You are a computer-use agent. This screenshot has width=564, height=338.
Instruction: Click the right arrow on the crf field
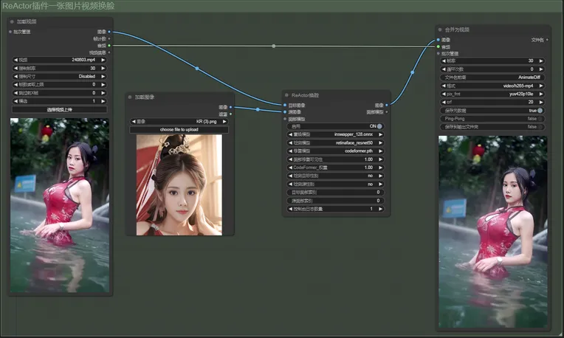click(540, 102)
